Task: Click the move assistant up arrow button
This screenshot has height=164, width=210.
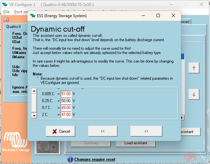Action: pyautogui.click(x=194, y=68)
